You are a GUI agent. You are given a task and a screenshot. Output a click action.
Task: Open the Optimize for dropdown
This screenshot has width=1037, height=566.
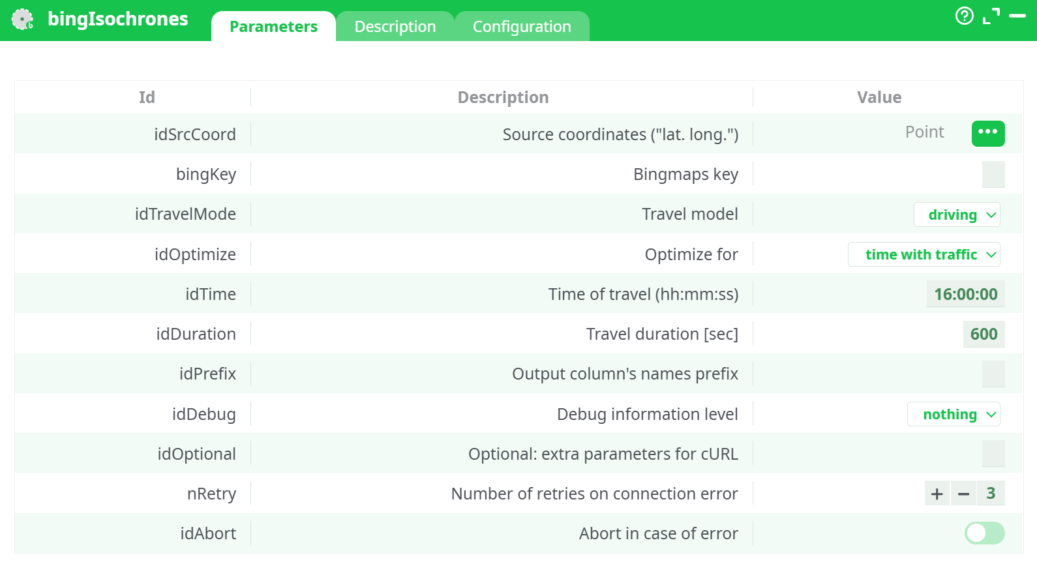924,254
